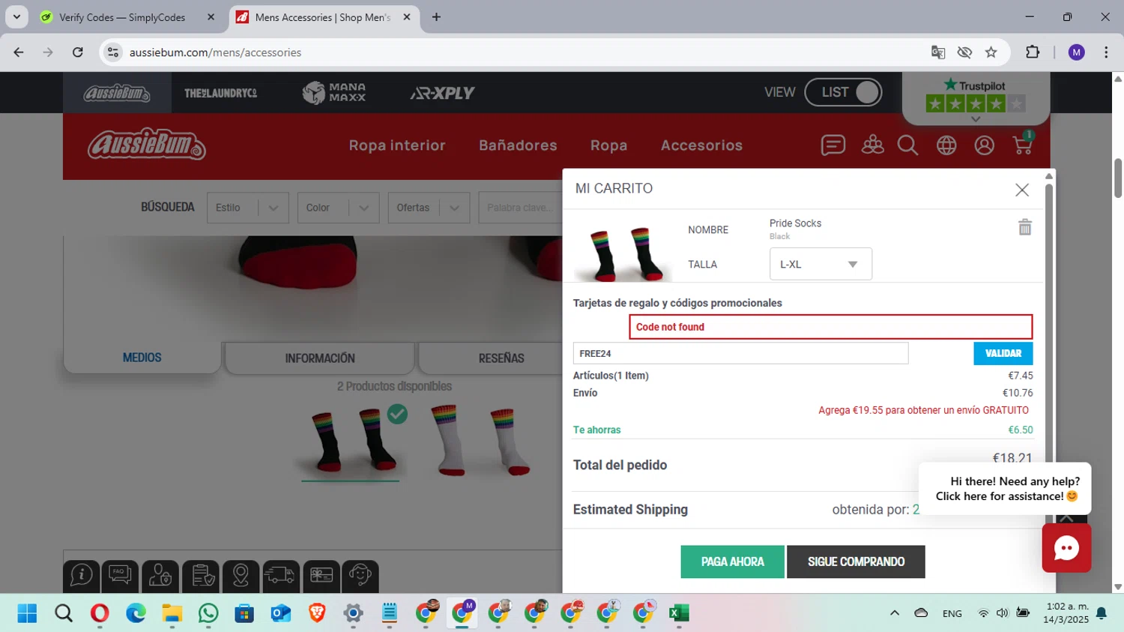Open the TALLA L-XL size dropdown
The image size is (1124, 632).
coord(821,264)
